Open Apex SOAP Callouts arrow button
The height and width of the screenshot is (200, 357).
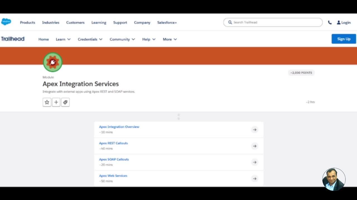pos(255,162)
